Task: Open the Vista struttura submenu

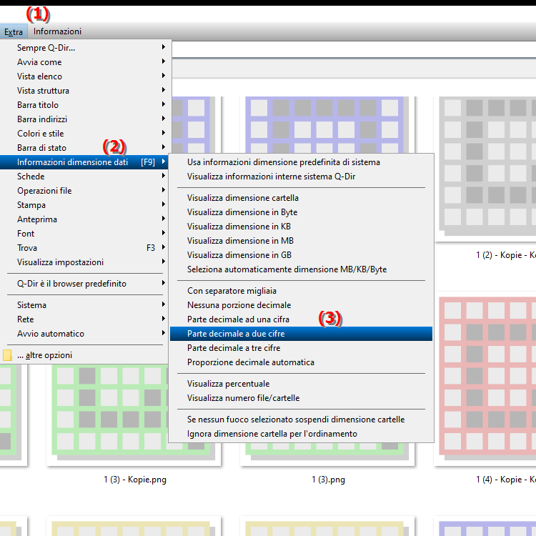Action: pyautogui.click(x=84, y=91)
